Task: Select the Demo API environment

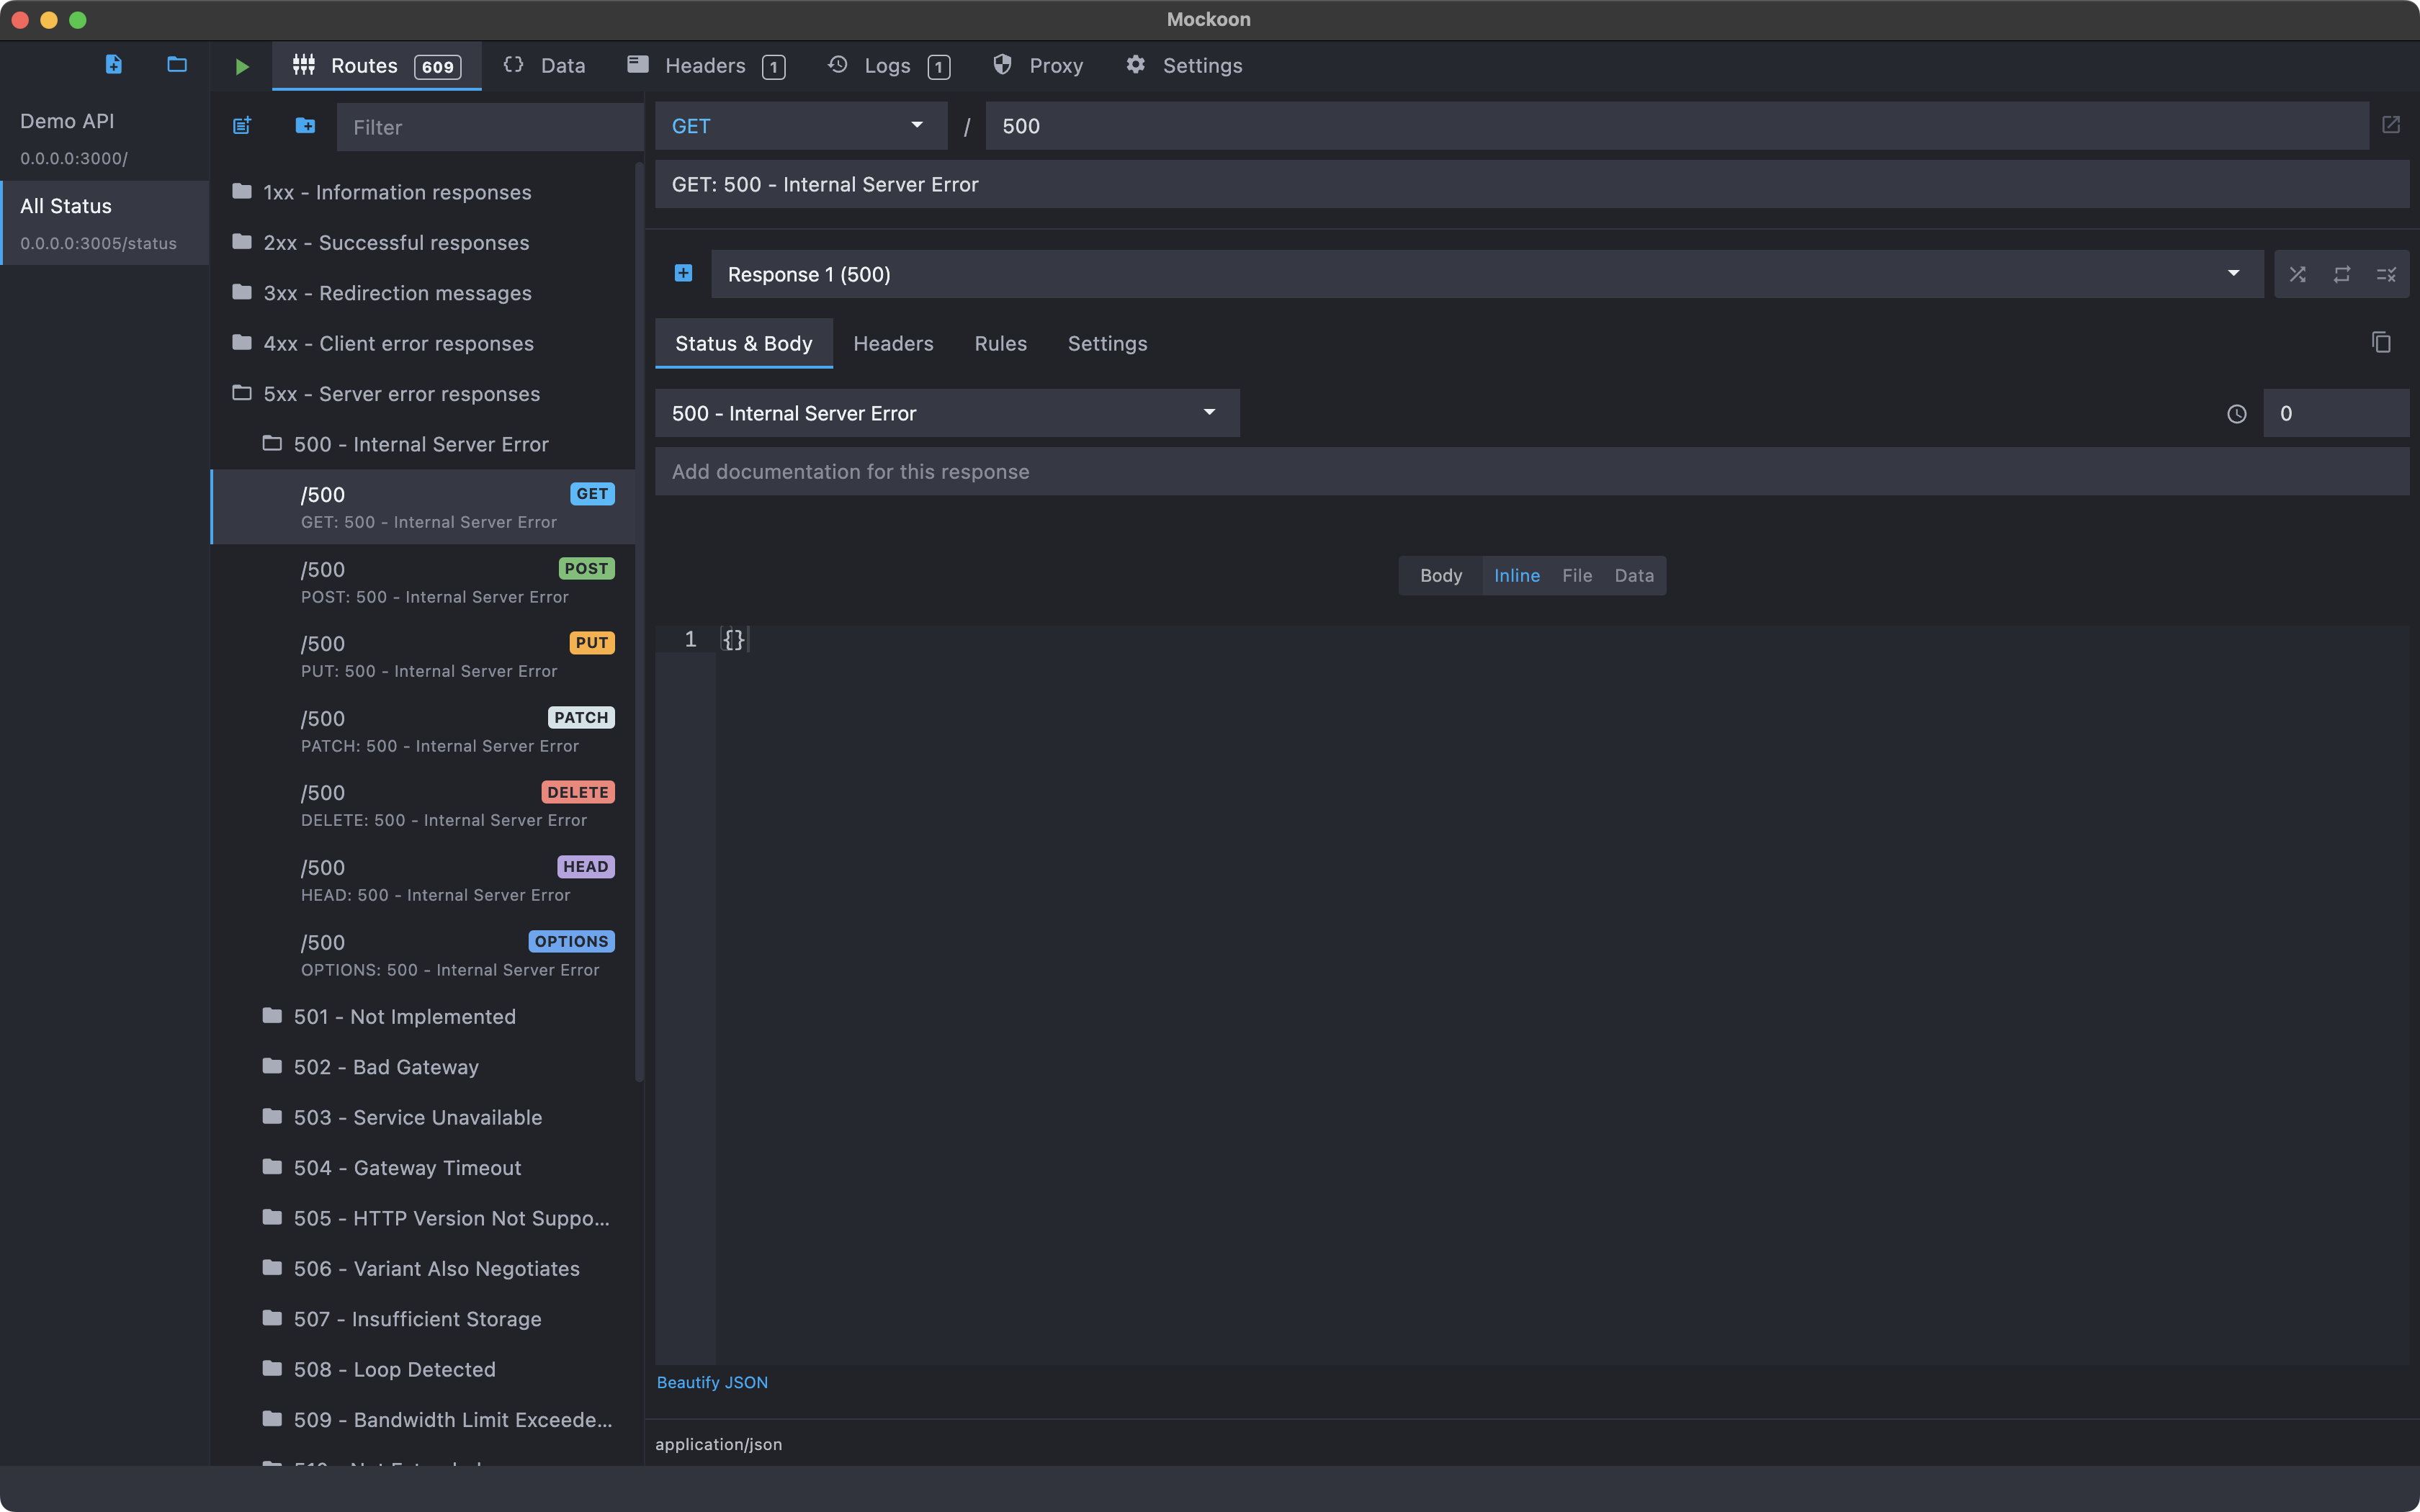Action: click(x=104, y=138)
